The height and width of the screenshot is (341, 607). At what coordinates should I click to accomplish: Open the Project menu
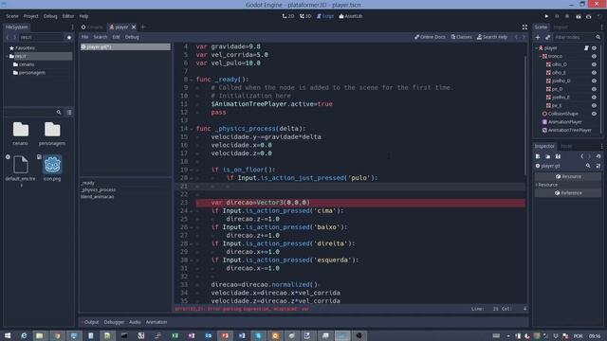31,16
